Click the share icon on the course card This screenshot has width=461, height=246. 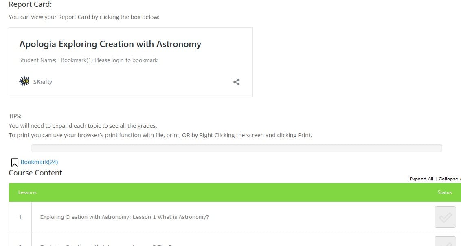pyautogui.click(x=236, y=82)
